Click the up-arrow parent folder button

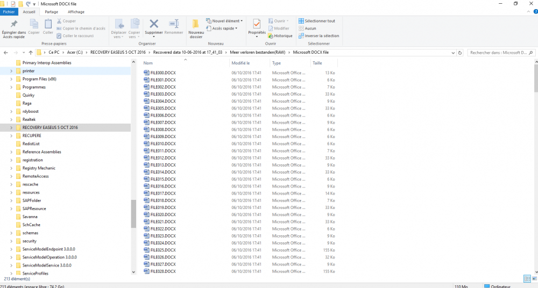pyautogui.click(x=31, y=53)
